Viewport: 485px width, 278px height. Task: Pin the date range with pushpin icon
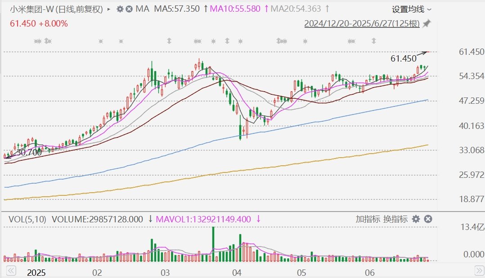(x=427, y=23)
